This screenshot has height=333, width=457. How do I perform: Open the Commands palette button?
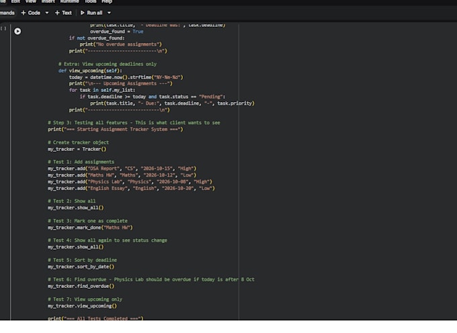pyautogui.click(x=7, y=13)
